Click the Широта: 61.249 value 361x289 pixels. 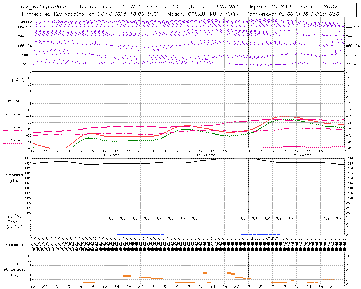click(x=269, y=7)
